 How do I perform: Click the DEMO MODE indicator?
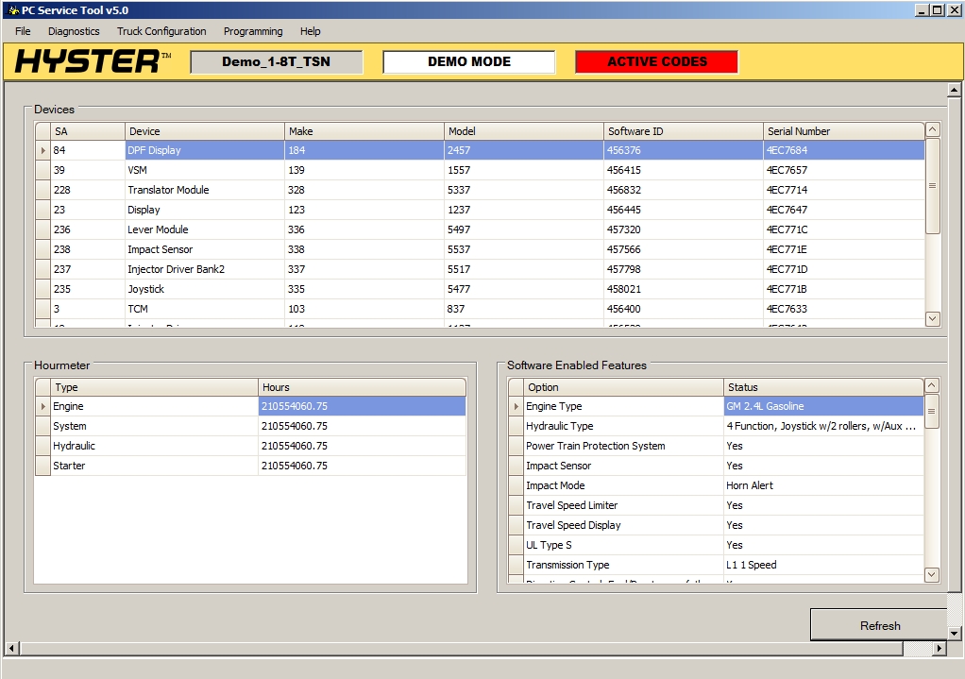click(468, 60)
